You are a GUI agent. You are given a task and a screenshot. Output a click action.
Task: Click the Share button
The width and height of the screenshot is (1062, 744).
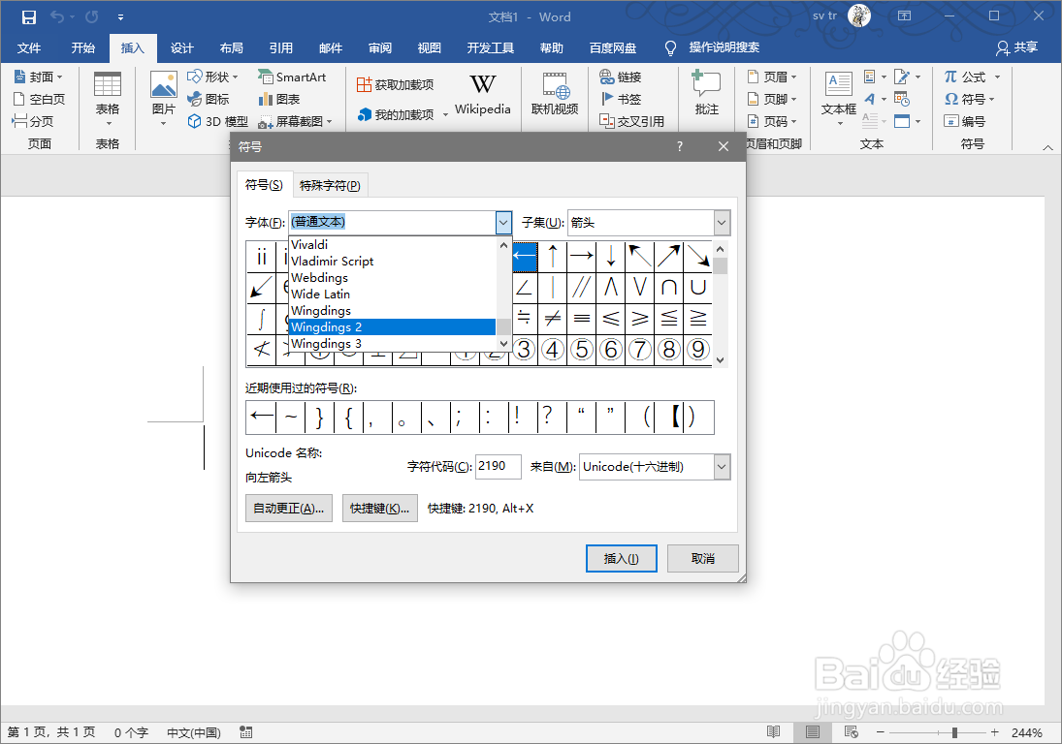[x=1017, y=47]
